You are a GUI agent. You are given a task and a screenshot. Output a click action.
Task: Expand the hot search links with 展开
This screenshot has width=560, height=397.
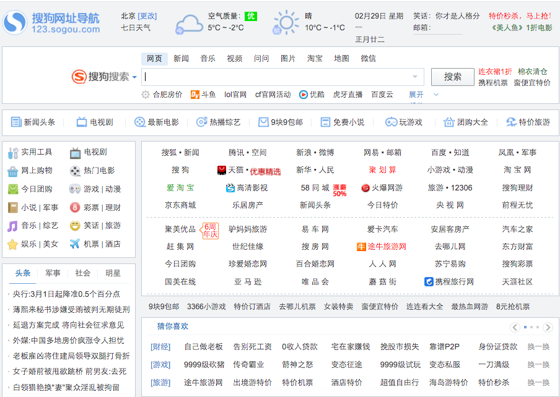point(416,95)
